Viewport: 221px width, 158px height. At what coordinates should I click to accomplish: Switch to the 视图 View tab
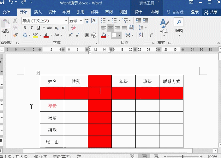123,12
